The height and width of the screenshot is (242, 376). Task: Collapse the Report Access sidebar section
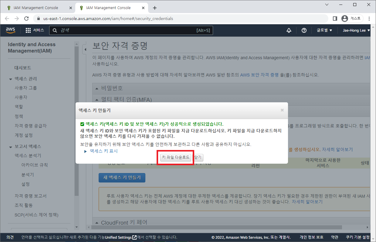click(x=11, y=147)
